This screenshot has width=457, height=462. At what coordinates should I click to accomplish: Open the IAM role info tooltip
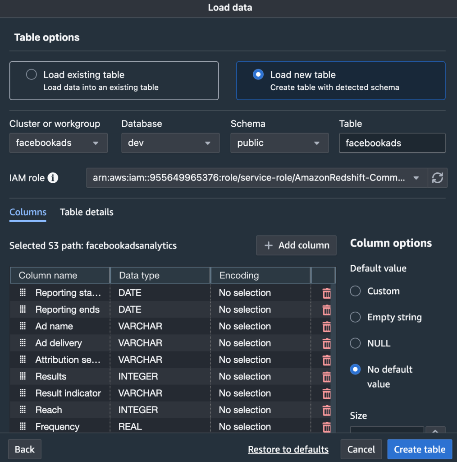point(54,177)
